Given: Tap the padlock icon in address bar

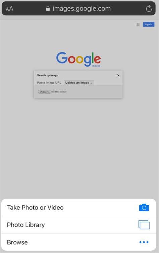Looking at the screenshot, I should click(x=48, y=8).
